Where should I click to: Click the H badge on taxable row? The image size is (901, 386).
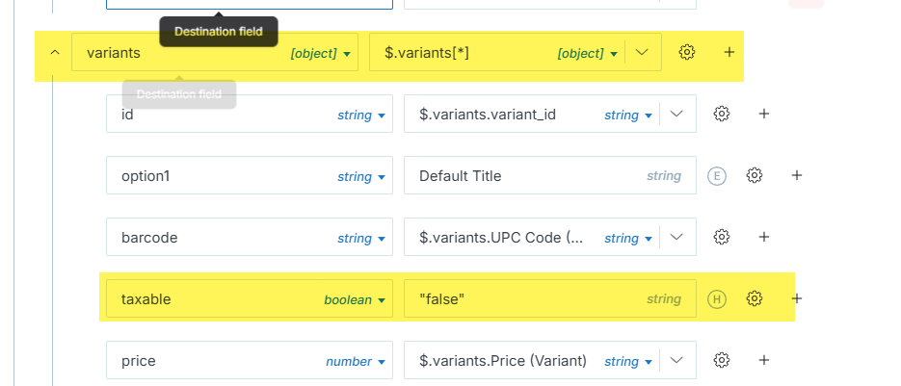716,298
